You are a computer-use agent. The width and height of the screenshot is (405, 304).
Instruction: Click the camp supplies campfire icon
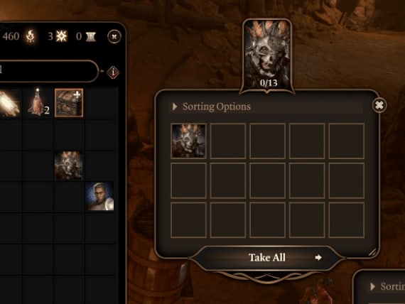click(31, 36)
